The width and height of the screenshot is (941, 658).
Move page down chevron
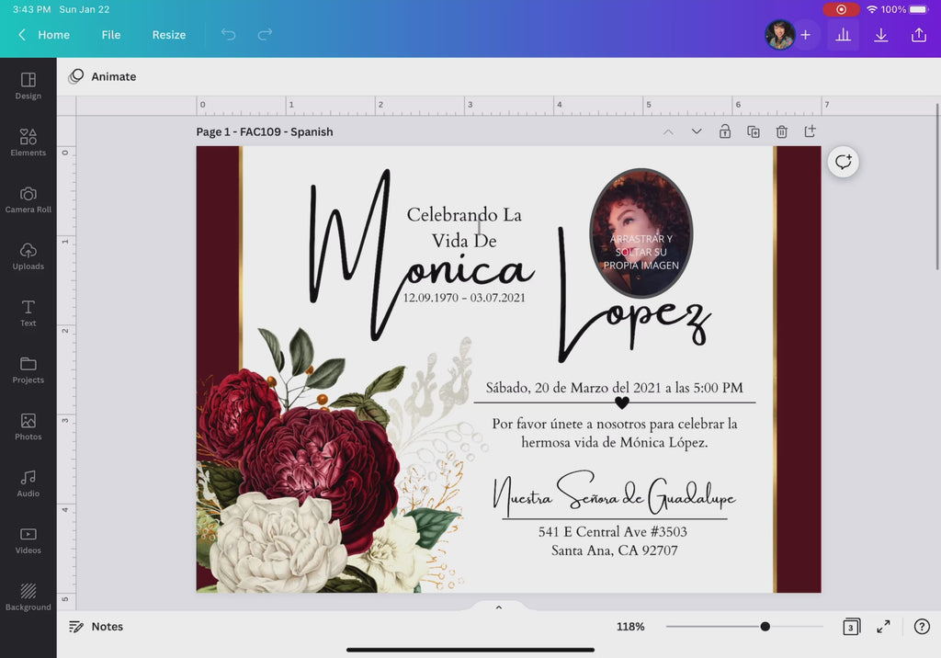[697, 131]
